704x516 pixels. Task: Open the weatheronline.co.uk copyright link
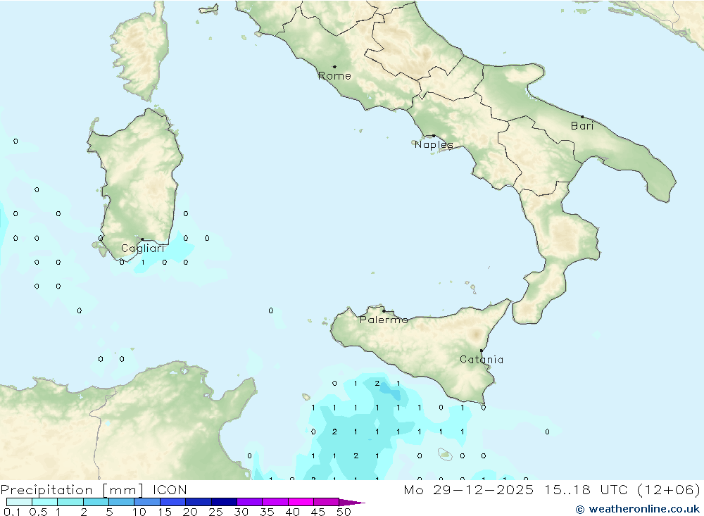click(x=638, y=509)
